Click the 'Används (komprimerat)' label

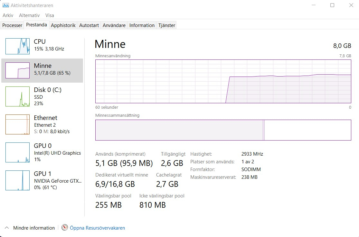tap(120, 154)
